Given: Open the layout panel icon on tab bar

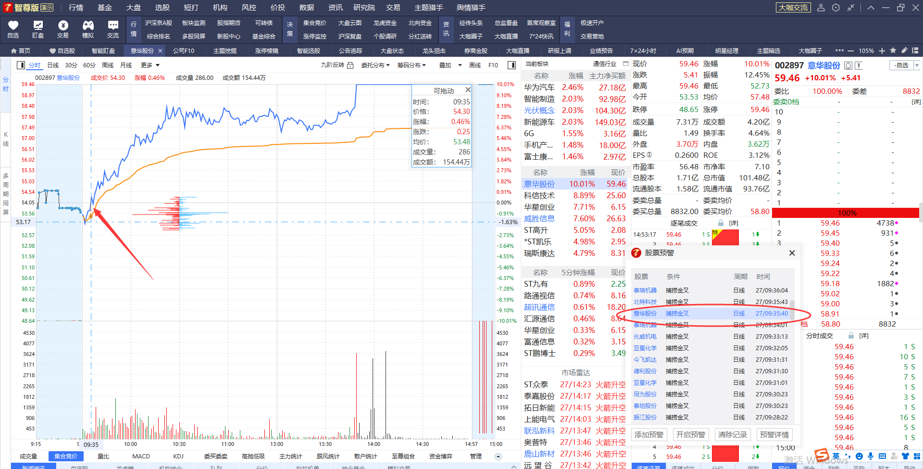Looking at the screenshot, I should [915, 51].
